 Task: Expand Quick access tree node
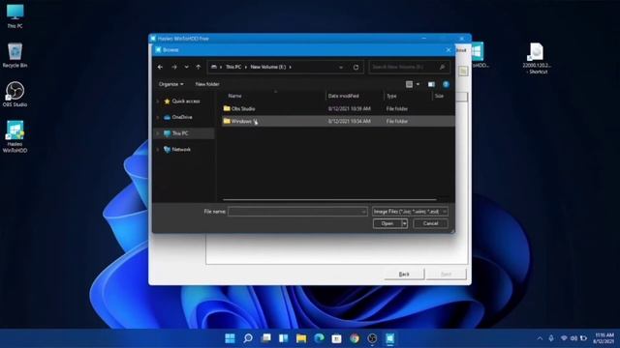tap(158, 101)
